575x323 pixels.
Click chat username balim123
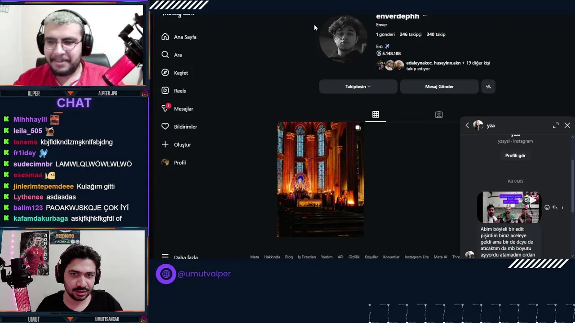click(28, 208)
